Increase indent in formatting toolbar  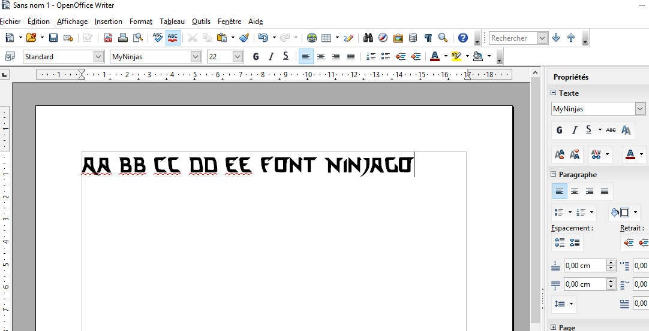click(x=416, y=56)
